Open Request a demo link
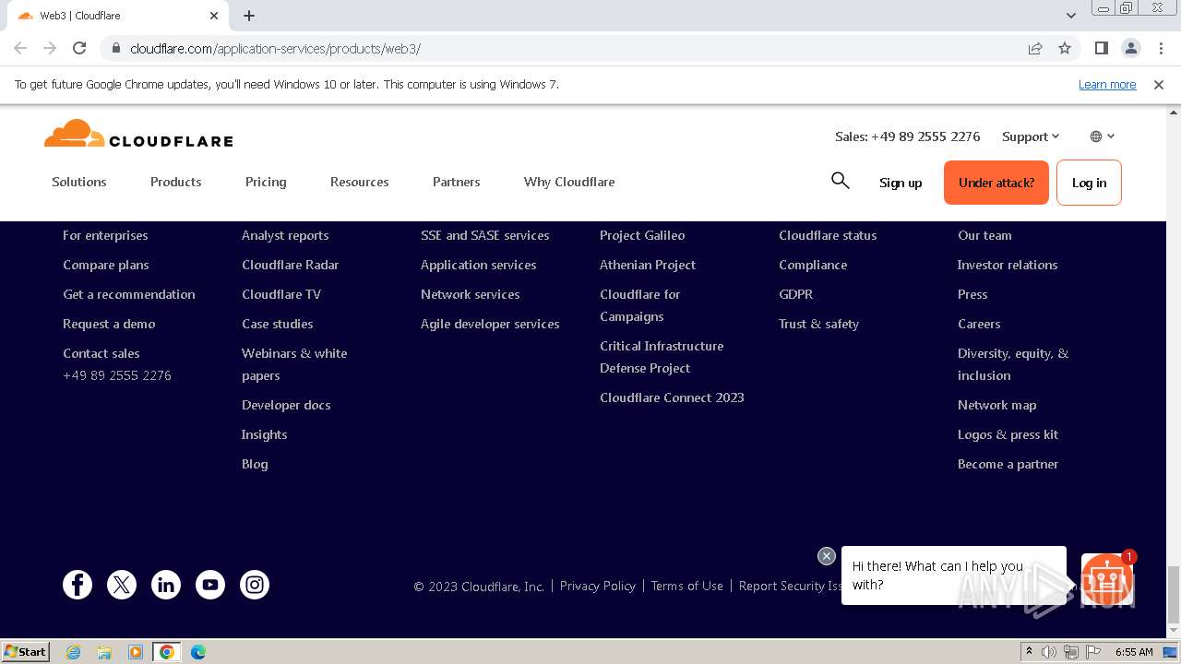1181x664 pixels. pos(109,324)
